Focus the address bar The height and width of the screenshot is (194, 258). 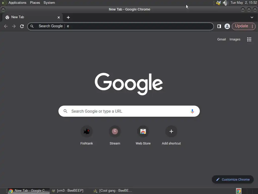120,26
